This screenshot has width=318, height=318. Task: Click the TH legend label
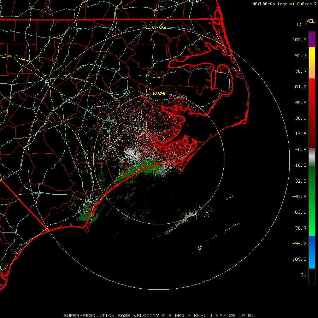point(304,275)
